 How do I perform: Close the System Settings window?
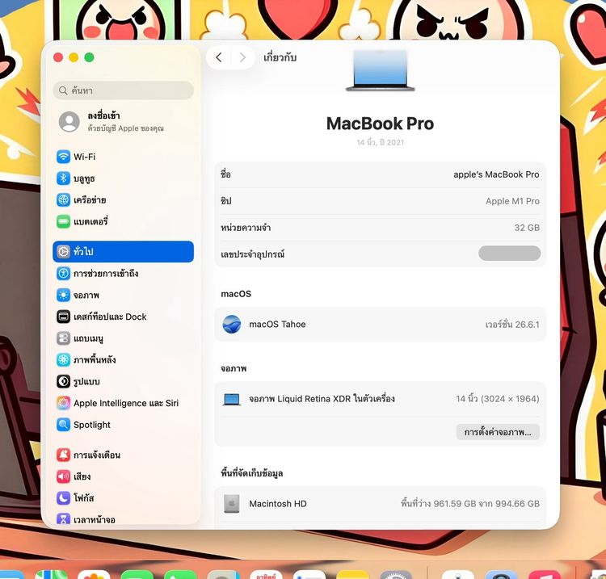pyautogui.click(x=58, y=57)
